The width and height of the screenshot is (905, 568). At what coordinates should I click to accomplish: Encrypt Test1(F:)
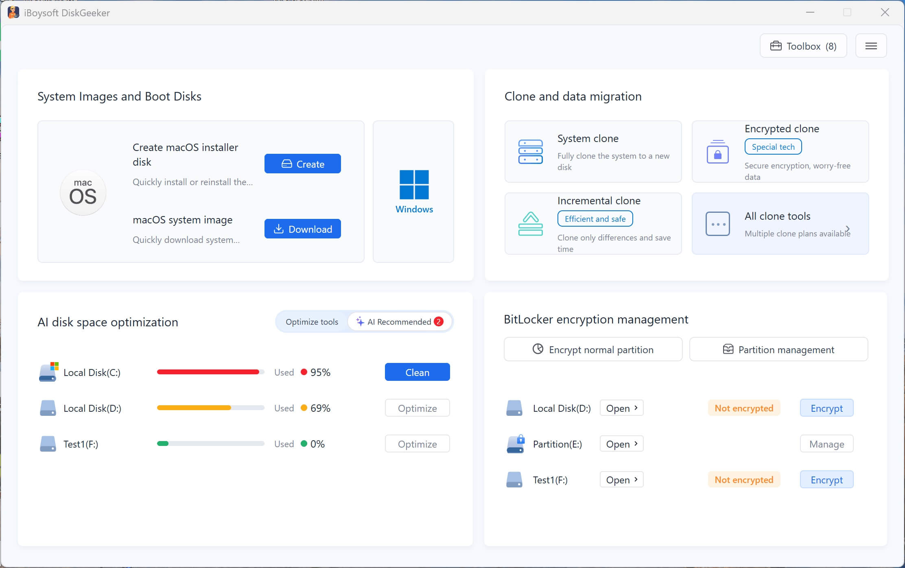pyautogui.click(x=826, y=480)
